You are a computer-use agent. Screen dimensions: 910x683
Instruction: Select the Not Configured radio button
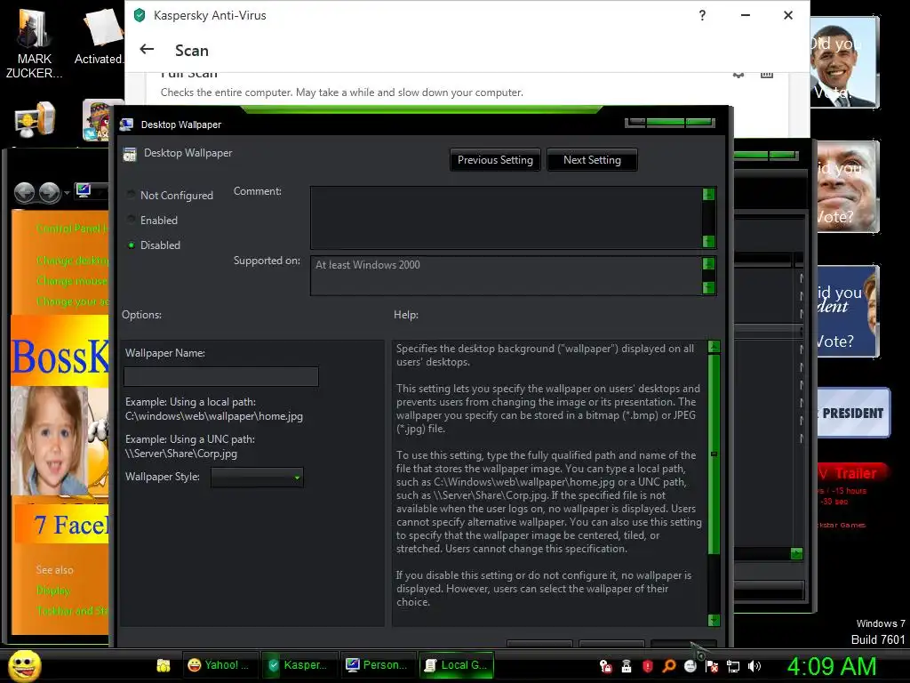pos(132,195)
